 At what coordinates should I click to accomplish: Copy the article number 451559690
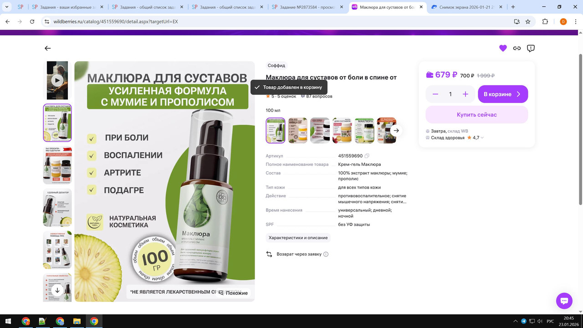[x=367, y=156]
